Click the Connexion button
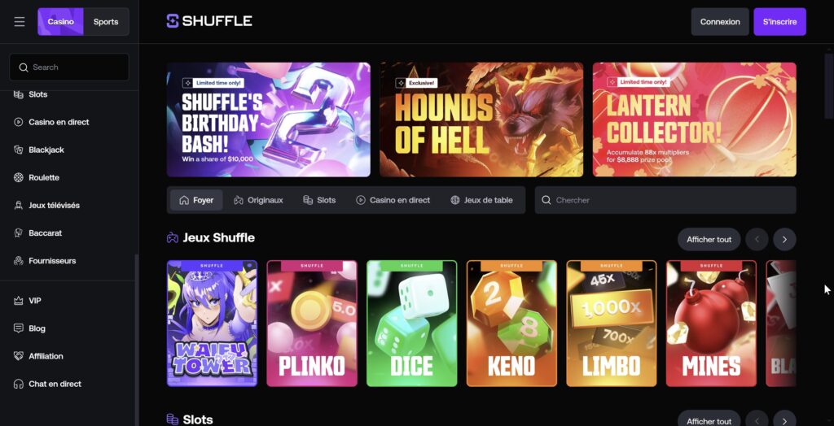Image resolution: width=834 pixels, height=426 pixels. pos(720,22)
